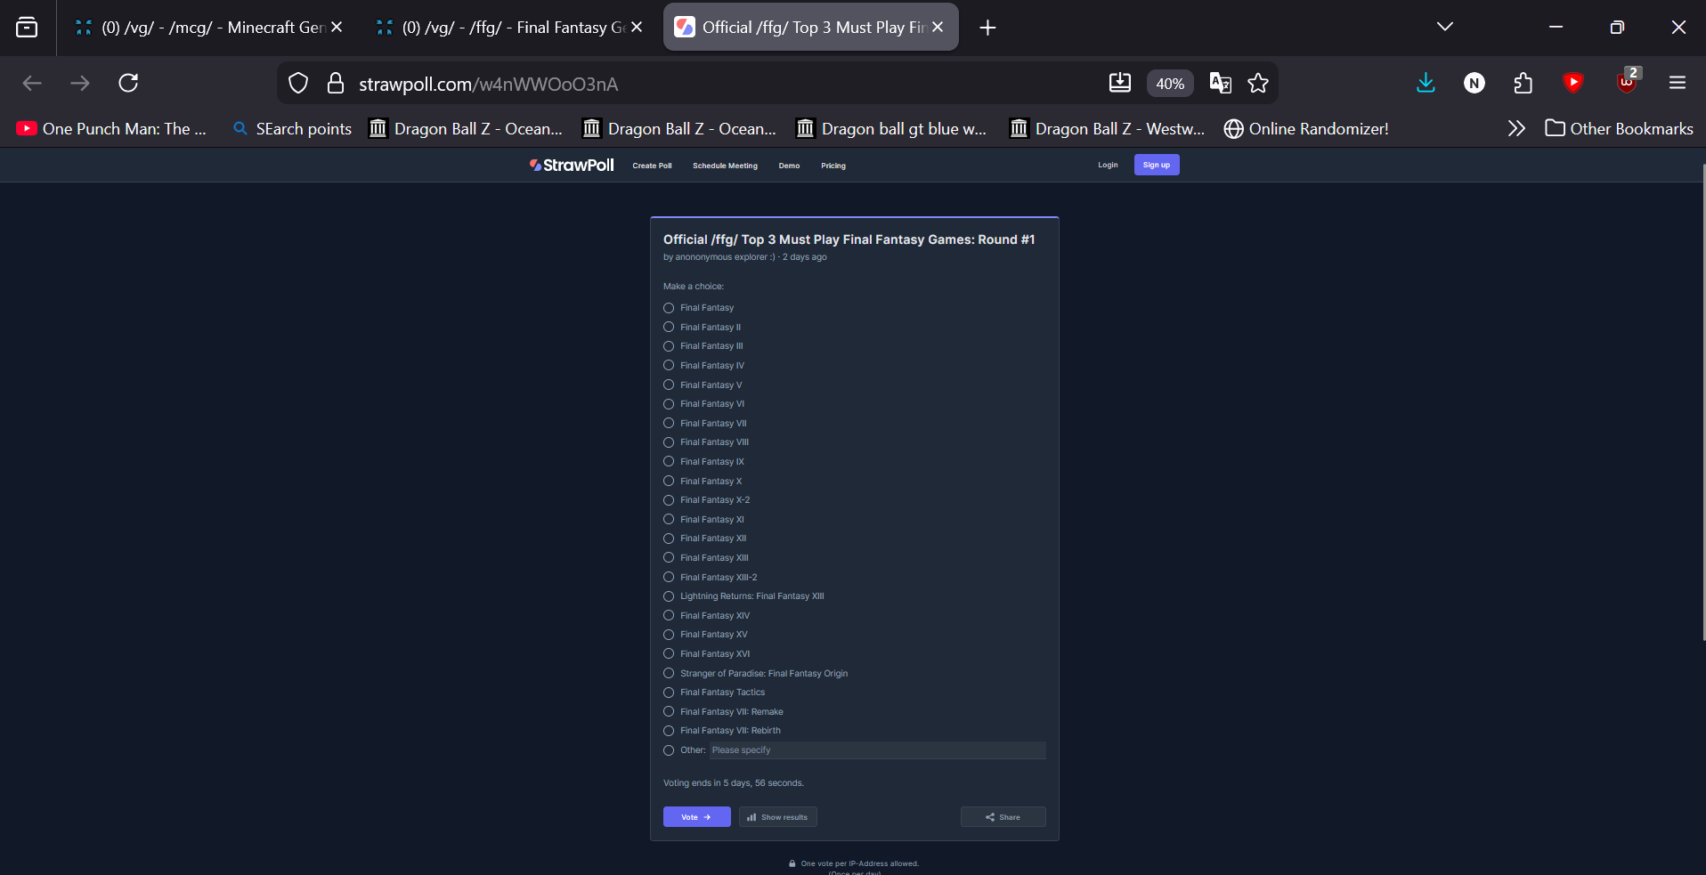The width and height of the screenshot is (1706, 875).
Task: Open the Pricing menu item
Action: point(833,166)
